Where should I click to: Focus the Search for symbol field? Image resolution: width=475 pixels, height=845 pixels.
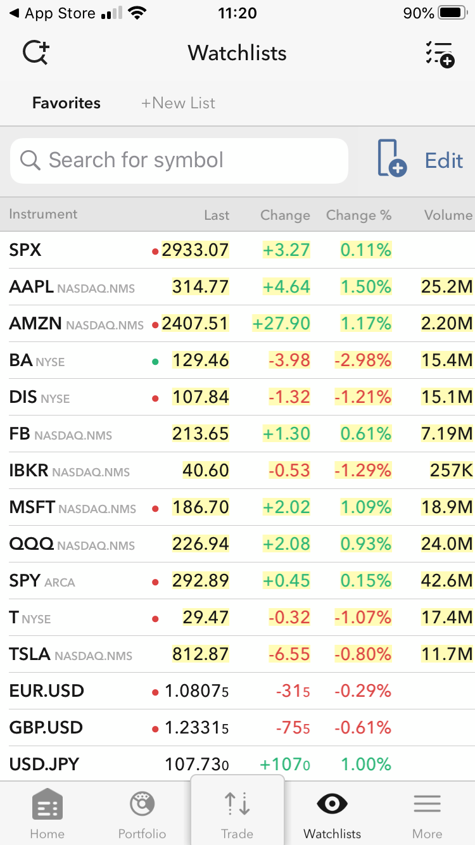click(179, 161)
